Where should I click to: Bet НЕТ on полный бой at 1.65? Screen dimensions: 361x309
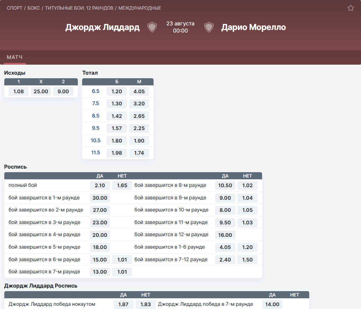click(122, 185)
